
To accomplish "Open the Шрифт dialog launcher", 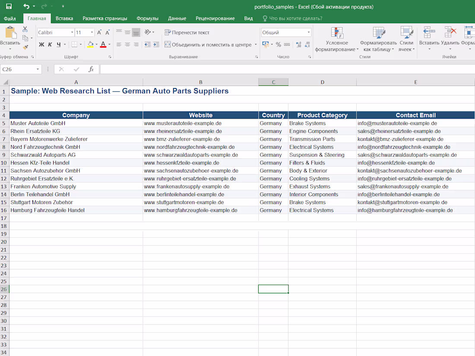I will pos(110,57).
